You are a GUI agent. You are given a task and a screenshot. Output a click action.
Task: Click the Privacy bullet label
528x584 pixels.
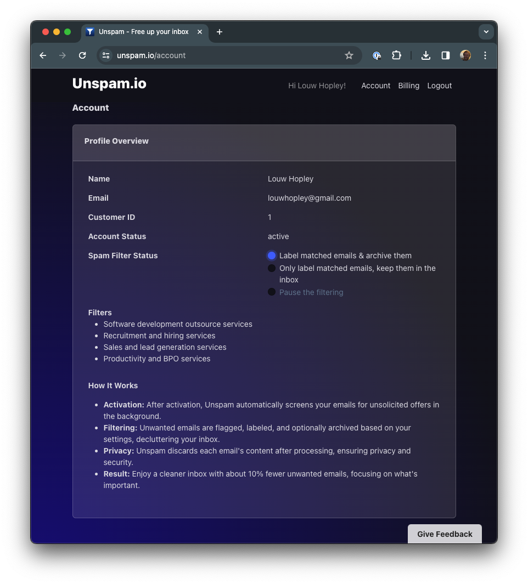(x=119, y=451)
